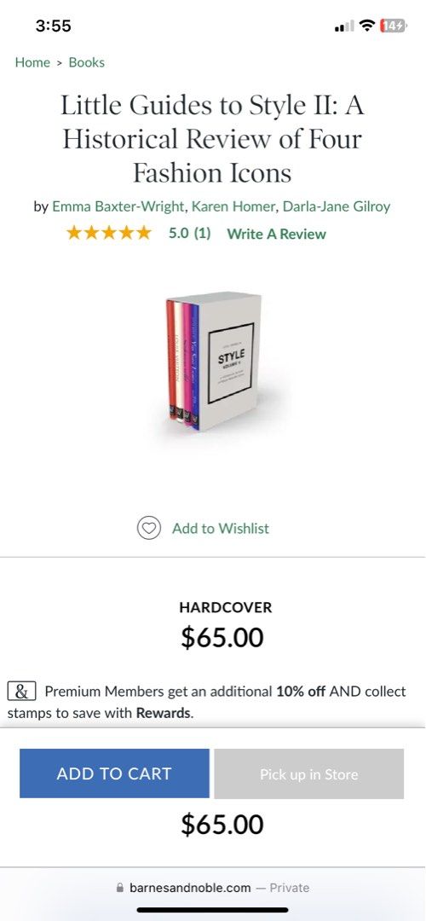Viewport: 426px width, 921px height.
Task: Open author Emma Baxter-Wright's page
Action: point(118,206)
